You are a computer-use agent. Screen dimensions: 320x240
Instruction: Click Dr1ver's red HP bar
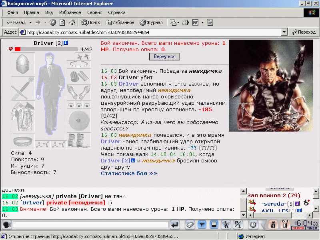(18, 49)
